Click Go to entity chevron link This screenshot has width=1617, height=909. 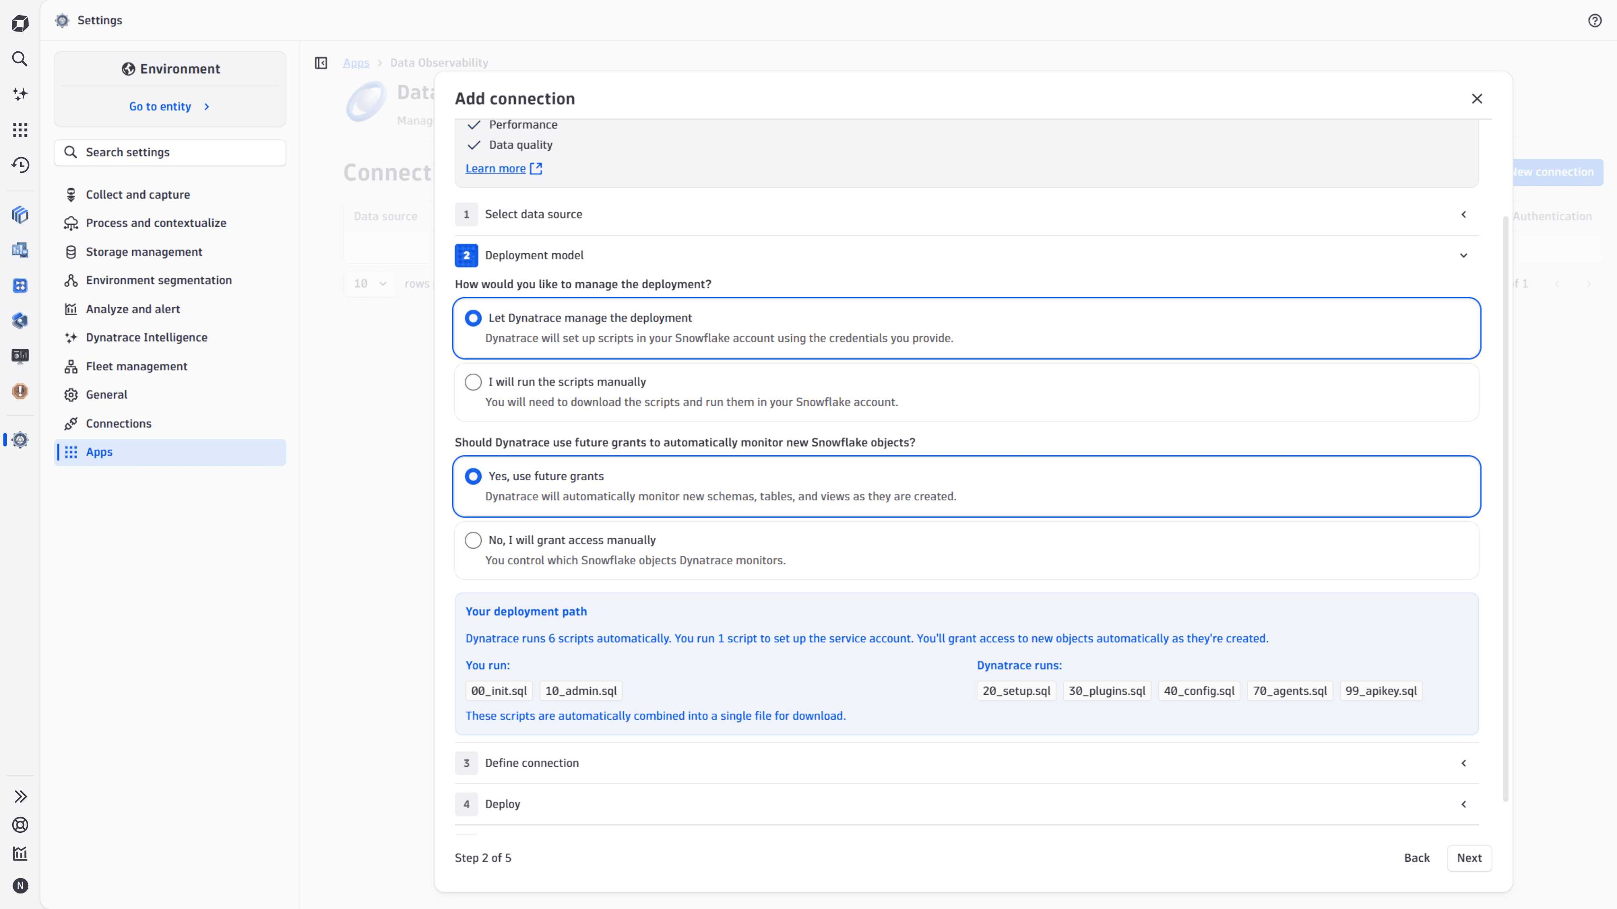coord(169,106)
